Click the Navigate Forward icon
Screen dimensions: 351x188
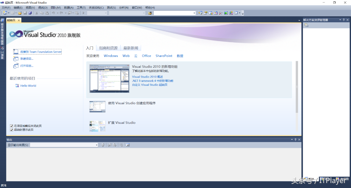pyautogui.click(x=77, y=13)
